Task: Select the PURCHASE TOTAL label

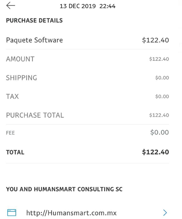Action: tap(35, 115)
